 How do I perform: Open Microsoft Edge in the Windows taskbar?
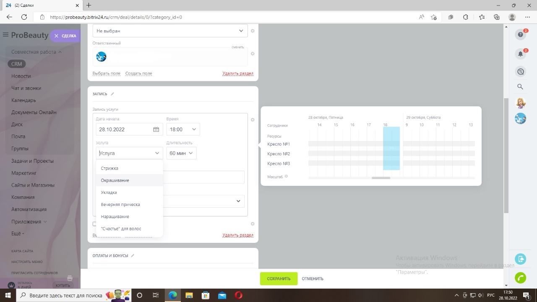coord(172,295)
